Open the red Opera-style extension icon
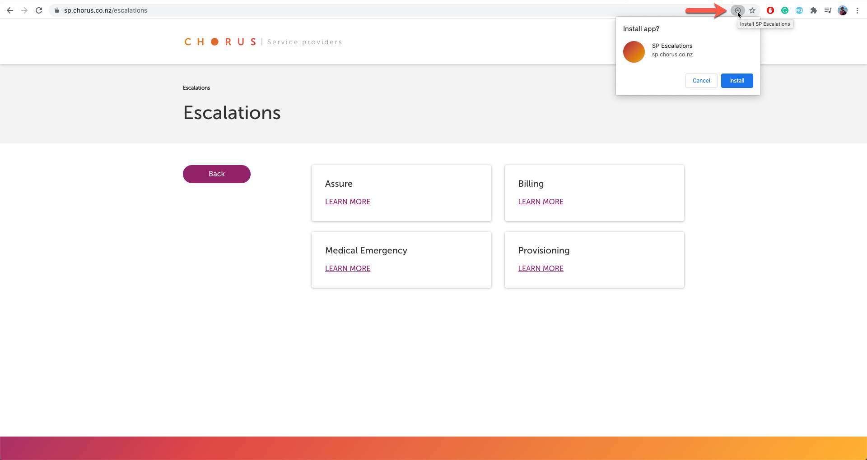The height and width of the screenshot is (460, 867). [x=770, y=10]
